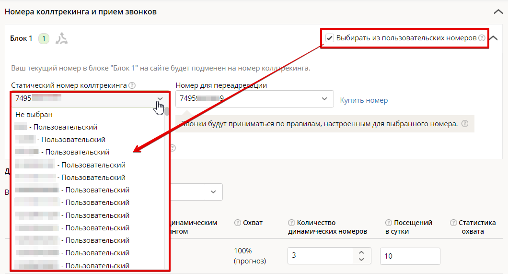508x274 pixels.
Task: Open help icon next to Охват column
Action: (238, 223)
